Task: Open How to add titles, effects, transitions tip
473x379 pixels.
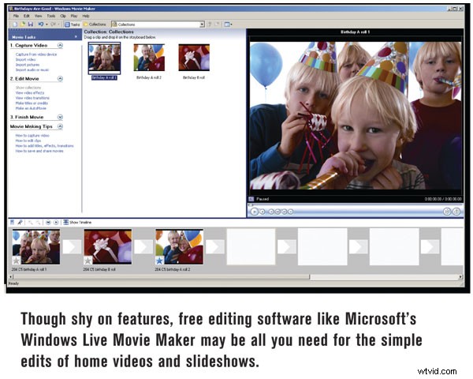Action: coord(44,145)
